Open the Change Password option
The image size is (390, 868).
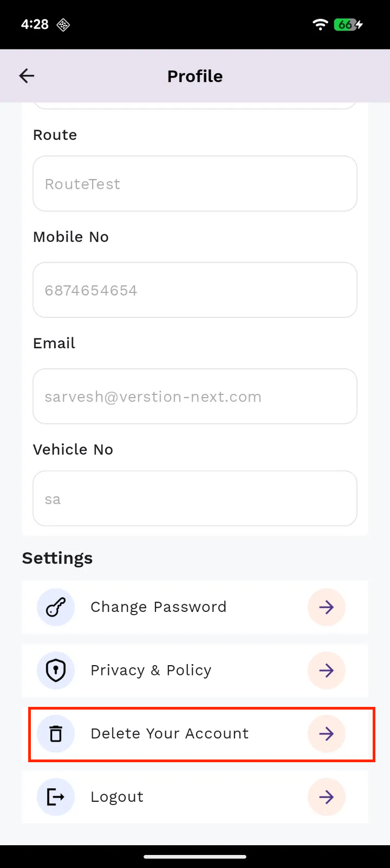pos(158,607)
